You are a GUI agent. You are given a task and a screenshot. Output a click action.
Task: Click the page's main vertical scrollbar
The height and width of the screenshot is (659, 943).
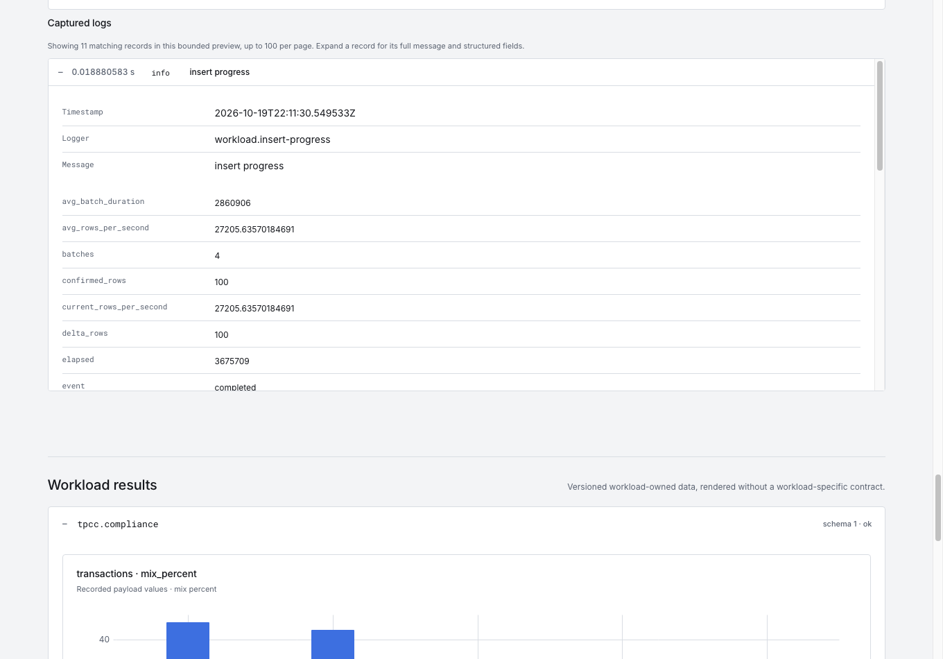[938, 508]
